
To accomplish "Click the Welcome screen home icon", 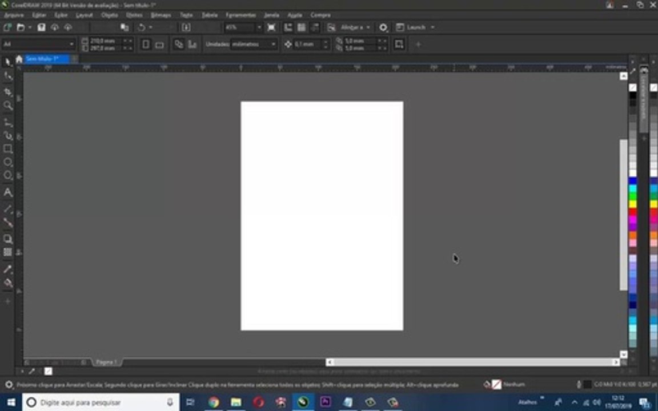I will point(19,59).
